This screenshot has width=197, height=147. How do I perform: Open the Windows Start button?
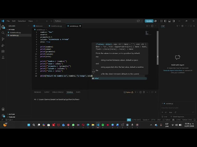29,125
